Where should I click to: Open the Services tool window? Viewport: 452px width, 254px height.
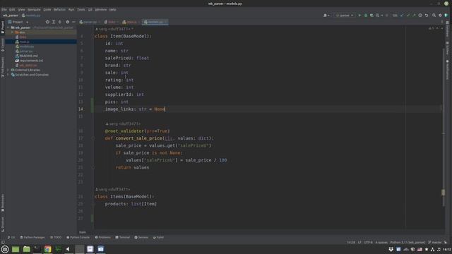[141, 237]
